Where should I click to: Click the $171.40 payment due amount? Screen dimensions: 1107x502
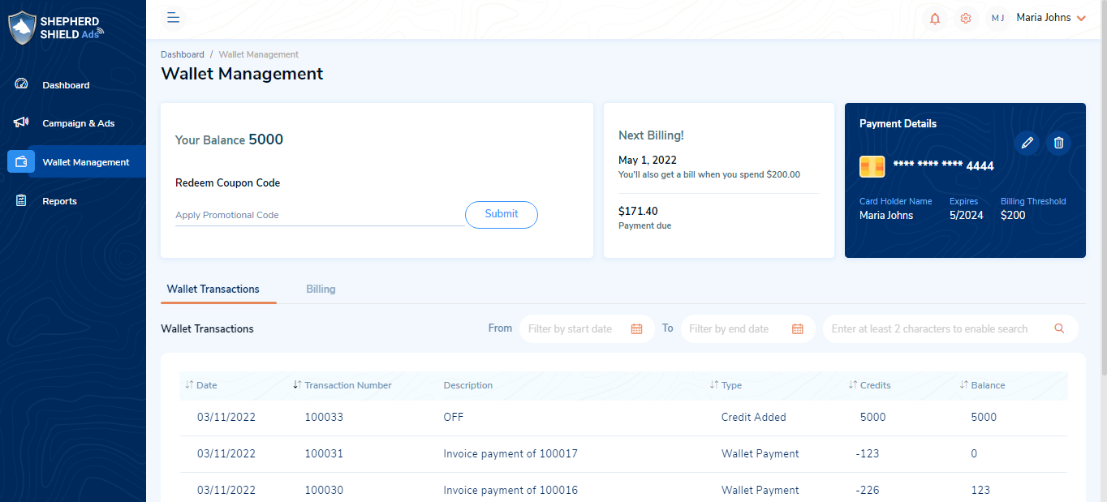coord(638,211)
